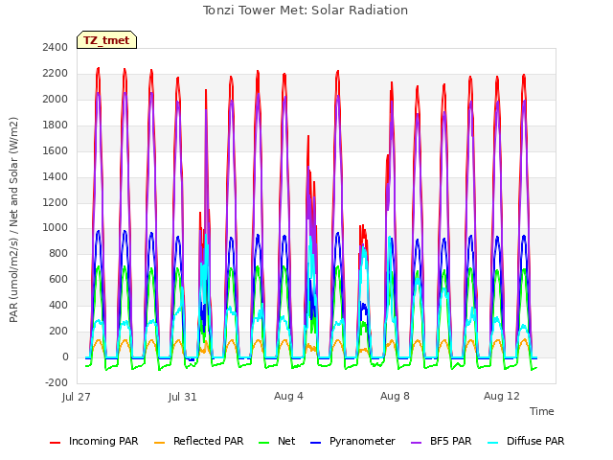The width and height of the screenshot is (613, 460).
Task: Click the Jul 27 x-axis tick label
Action: (77, 397)
